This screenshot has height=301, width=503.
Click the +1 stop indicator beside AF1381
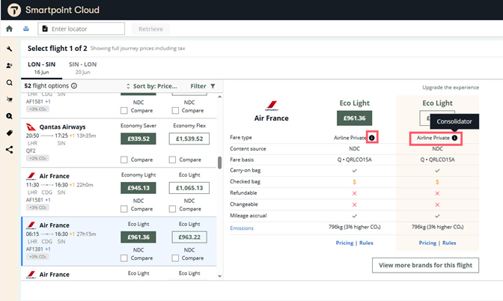click(48, 249)
